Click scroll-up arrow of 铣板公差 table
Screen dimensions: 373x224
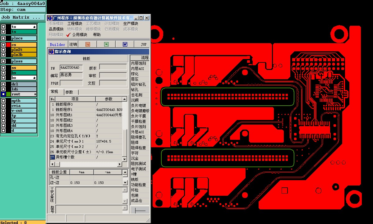[125, 172]
